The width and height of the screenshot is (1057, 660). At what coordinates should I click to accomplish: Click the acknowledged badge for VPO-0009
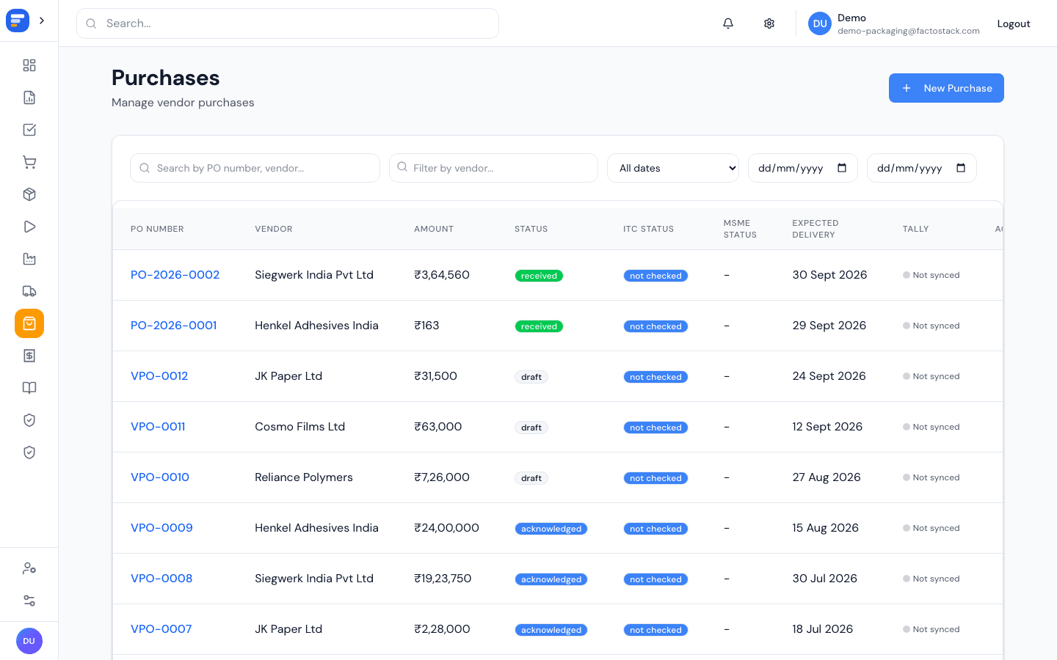[x=551, y=529]
